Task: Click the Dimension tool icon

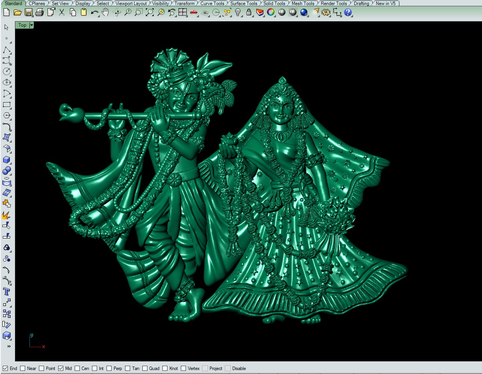Action: (337, 12)
